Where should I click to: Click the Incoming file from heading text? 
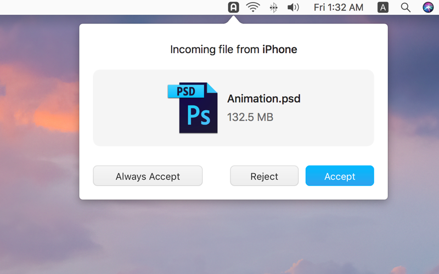pos(215,49)
